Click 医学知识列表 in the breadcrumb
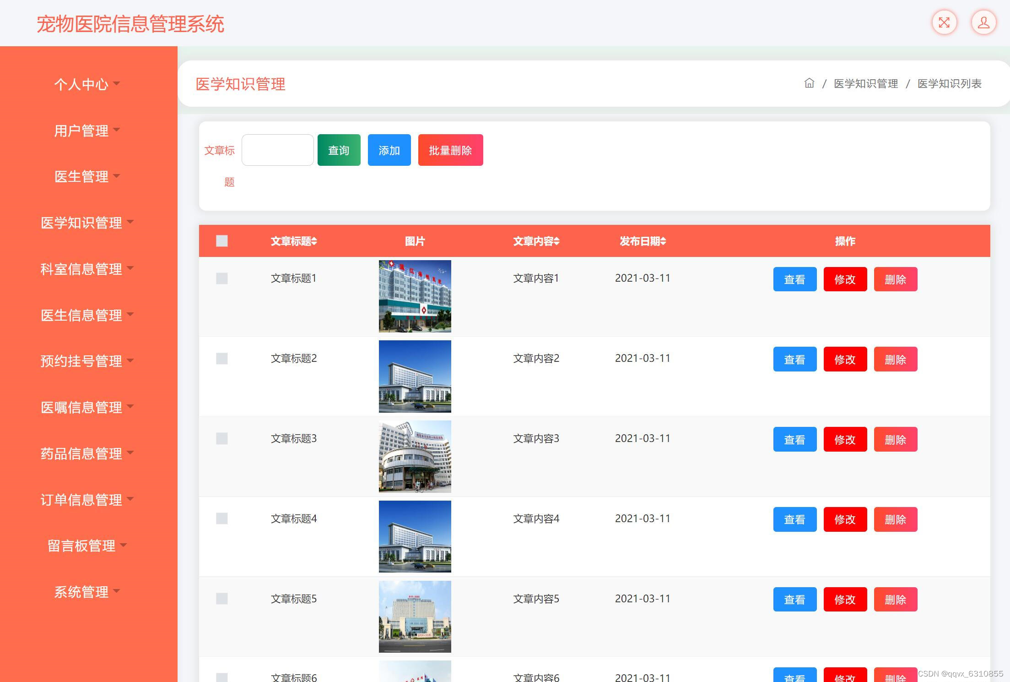This screenshot has width=1010, height=682. (x=950, y=84)
